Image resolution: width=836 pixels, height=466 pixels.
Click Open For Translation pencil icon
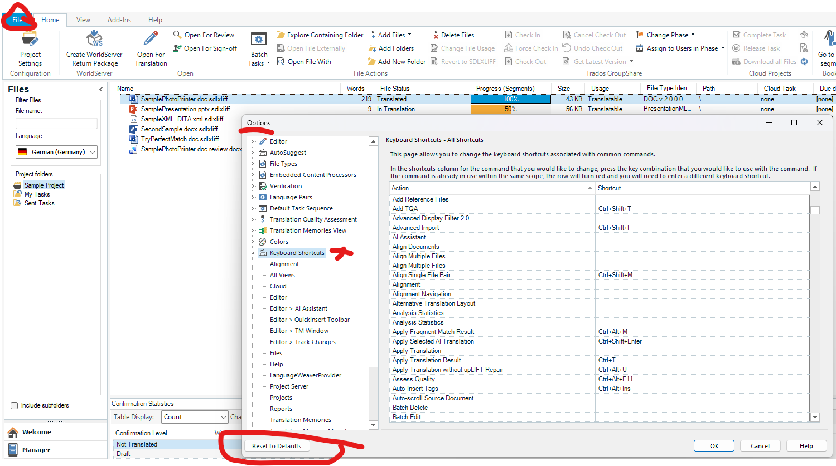pyautogui.click(x=151, y=40)
